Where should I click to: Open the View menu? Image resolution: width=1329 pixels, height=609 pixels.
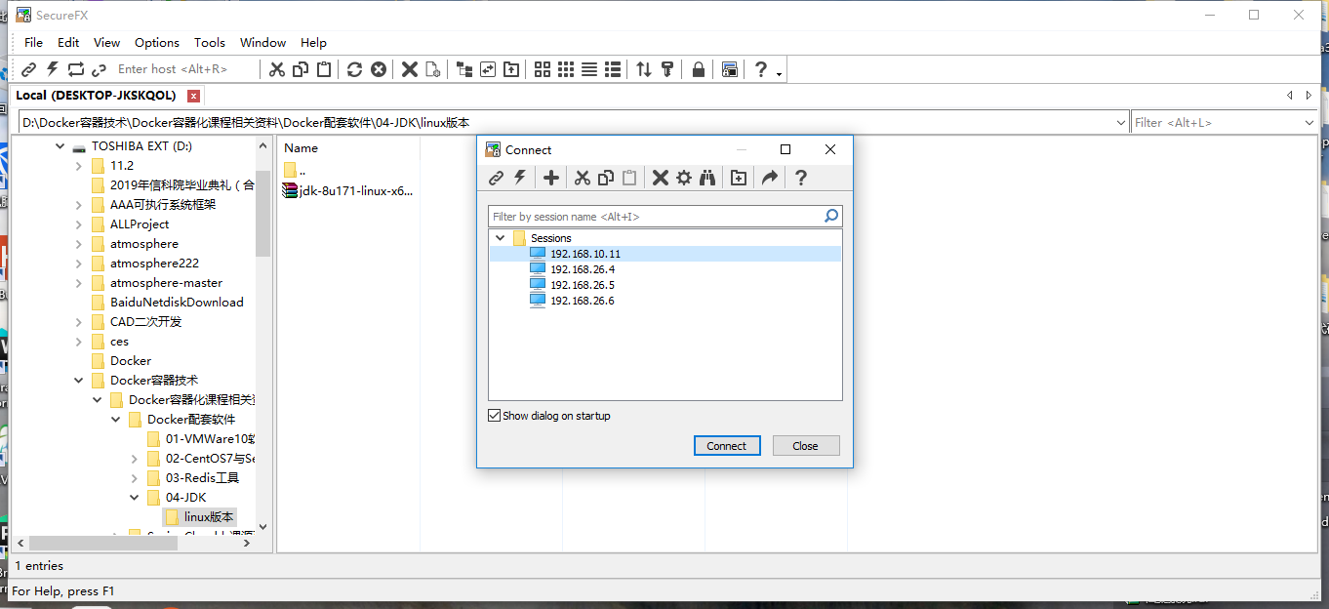pos(107,43)
